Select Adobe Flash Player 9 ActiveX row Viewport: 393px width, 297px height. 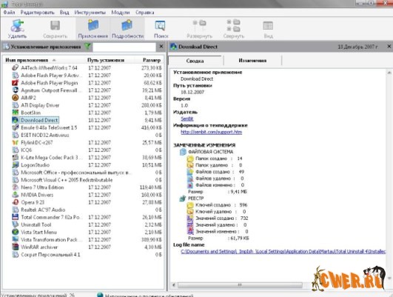point(87,76)
